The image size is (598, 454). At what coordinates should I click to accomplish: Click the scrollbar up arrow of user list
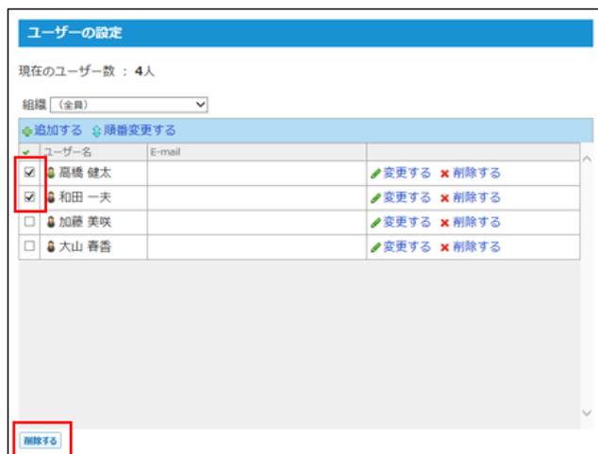pos(587,159)
